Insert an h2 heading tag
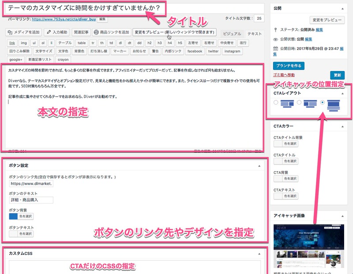This screenshot has height=274, width=353. [150, 43]
